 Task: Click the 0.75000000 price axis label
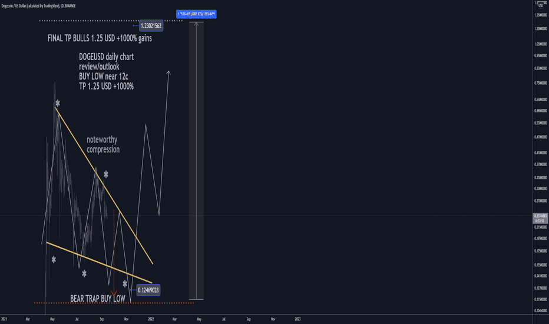tap(541, 83)
